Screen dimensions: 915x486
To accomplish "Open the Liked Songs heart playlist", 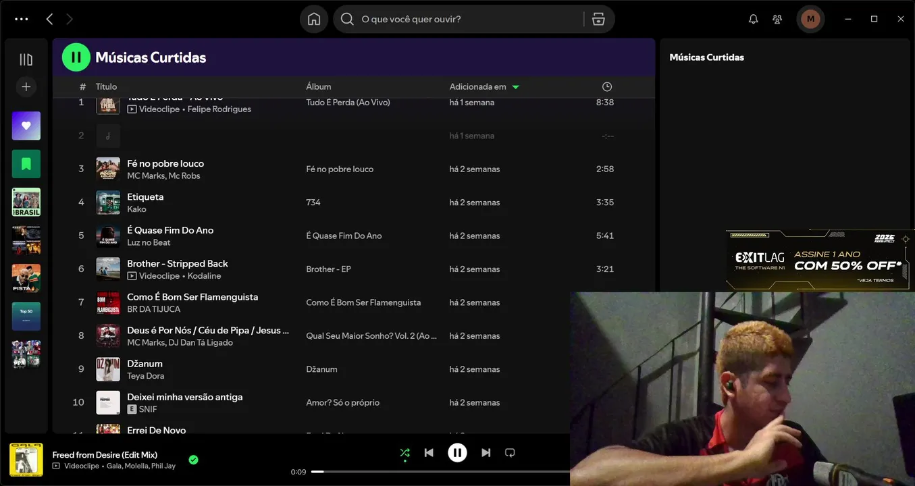I will (x=26, y=126).
